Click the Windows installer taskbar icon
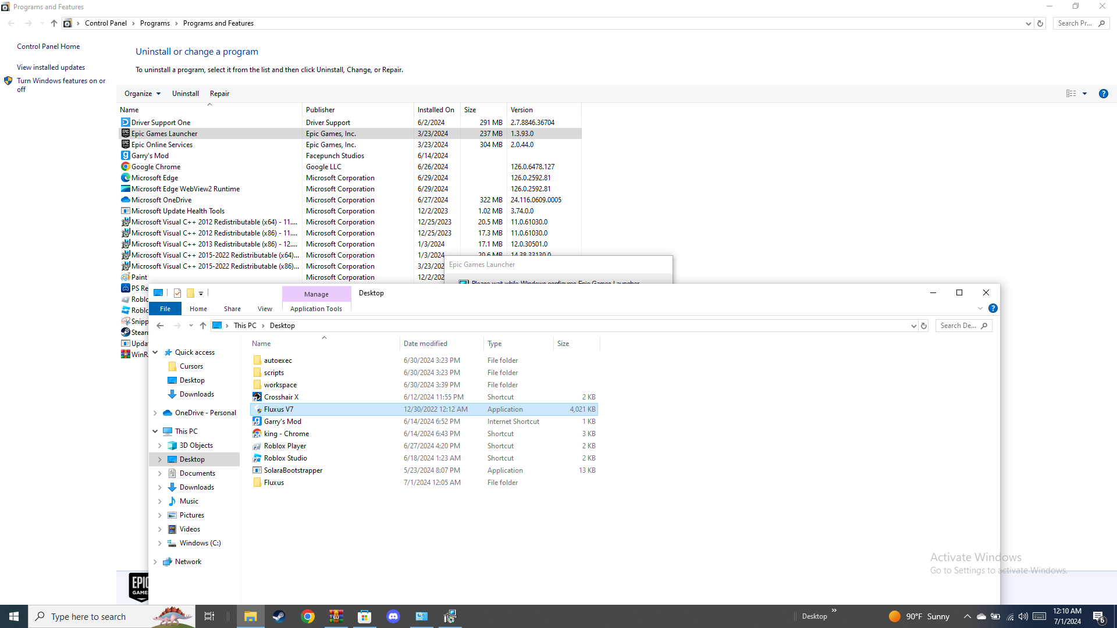This screenshot has width=1117, height=628. tap(450, 616)
